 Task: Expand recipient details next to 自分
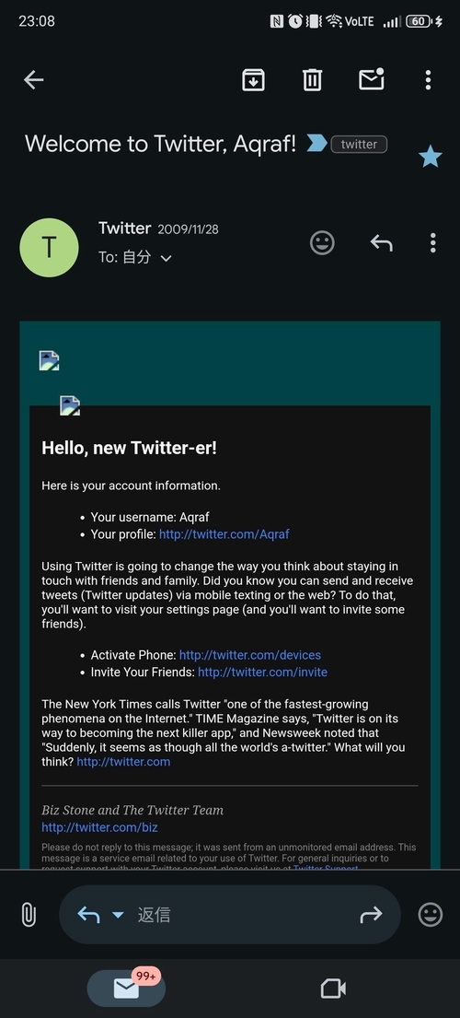[x=166, y=258]
